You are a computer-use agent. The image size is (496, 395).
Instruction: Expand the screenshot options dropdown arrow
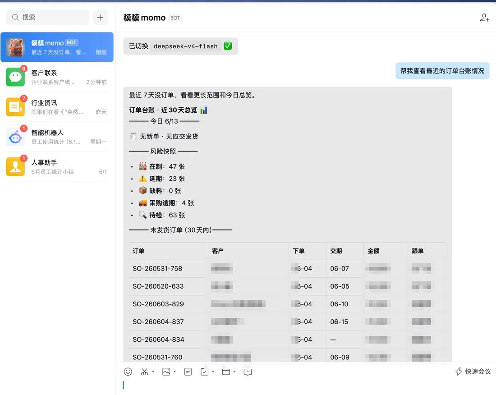(153, 372)
